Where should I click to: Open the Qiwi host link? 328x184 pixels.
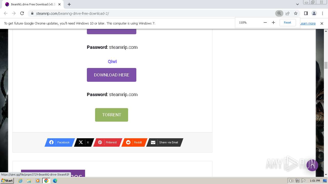pos(112,62)
